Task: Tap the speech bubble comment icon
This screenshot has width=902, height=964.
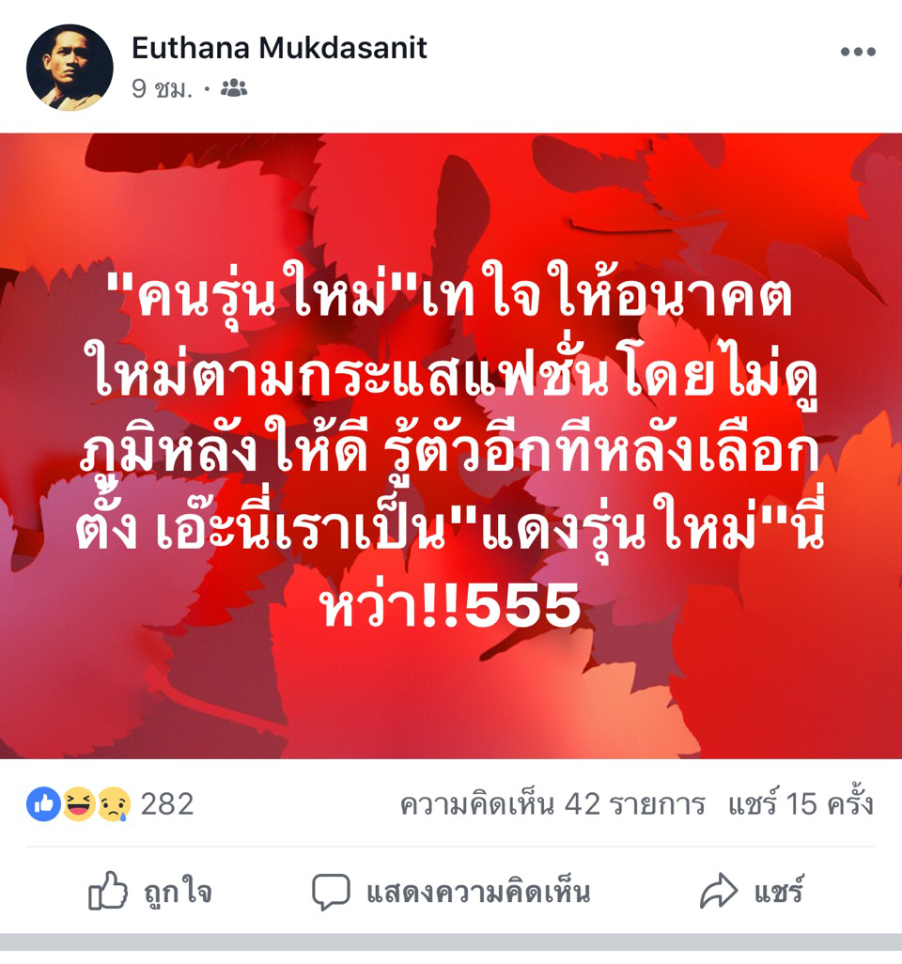Action: click(331, 892)
